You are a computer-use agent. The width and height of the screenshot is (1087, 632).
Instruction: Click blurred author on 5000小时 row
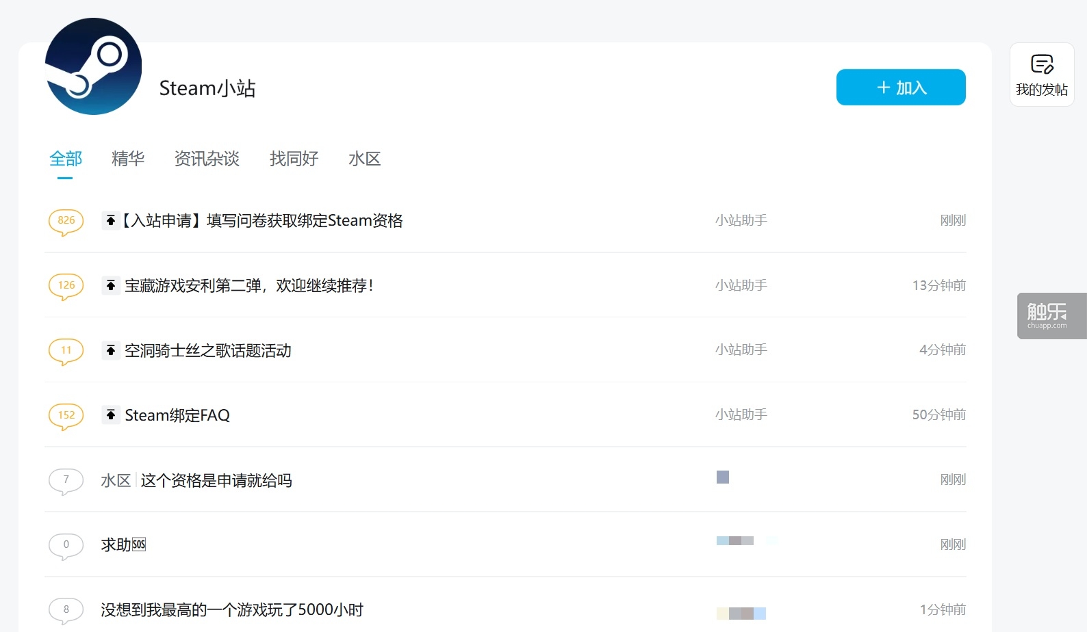(741, 613)
